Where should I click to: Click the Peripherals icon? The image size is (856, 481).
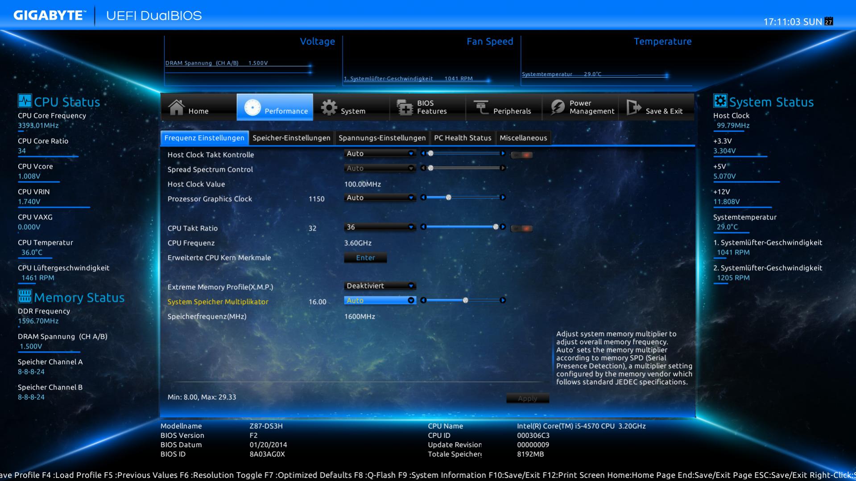pos(481,107)
